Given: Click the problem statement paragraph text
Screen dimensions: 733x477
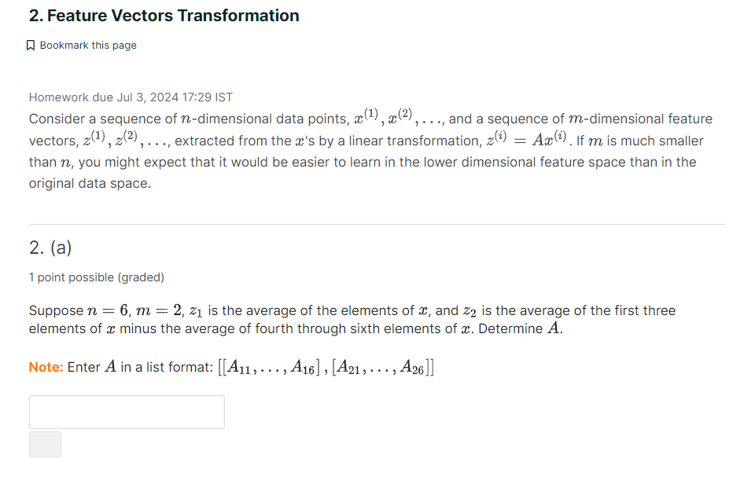Looking at the screenshot, I should pyautogui.click(x=315, y=161).
